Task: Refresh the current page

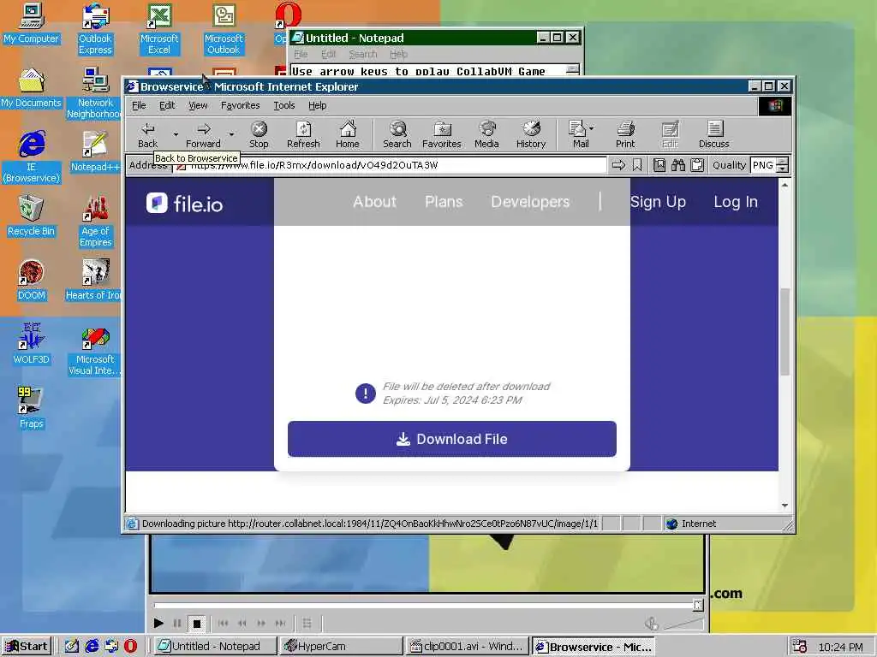Action: pos(303,134)
